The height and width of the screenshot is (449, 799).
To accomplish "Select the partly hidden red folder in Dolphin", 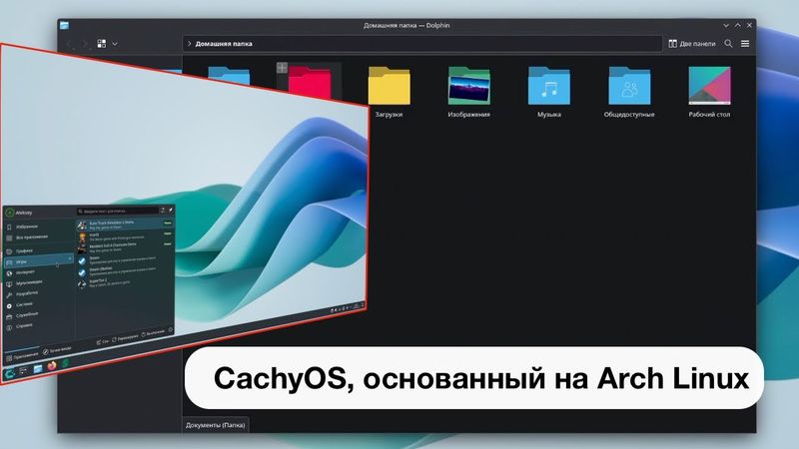I will pos(311,83).
